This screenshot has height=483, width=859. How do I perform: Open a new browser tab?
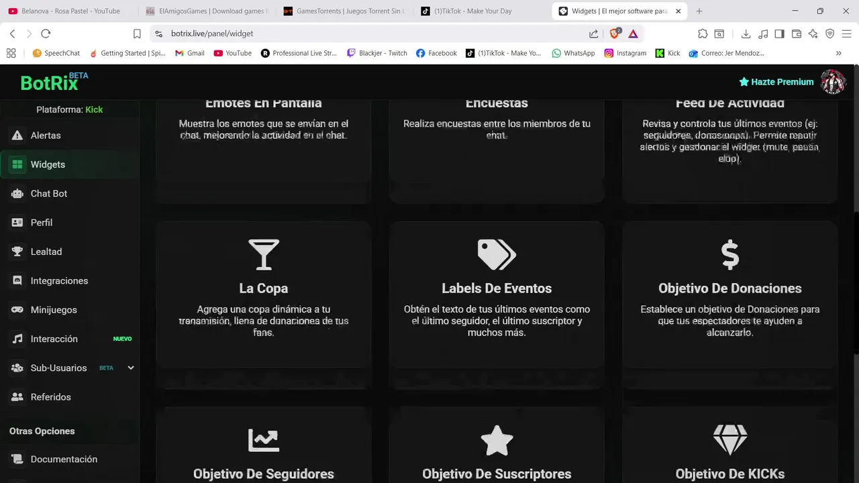tap(699, 11)
